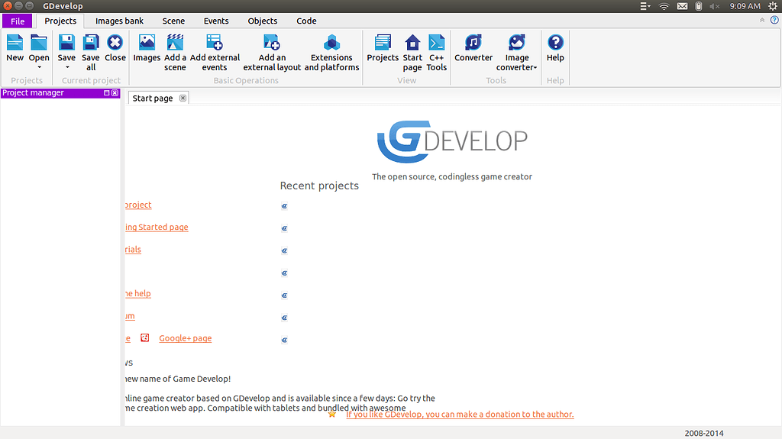Viewport: 782px width, 439px height.
Task: Close the Start page tab
Action: (183, 98)
